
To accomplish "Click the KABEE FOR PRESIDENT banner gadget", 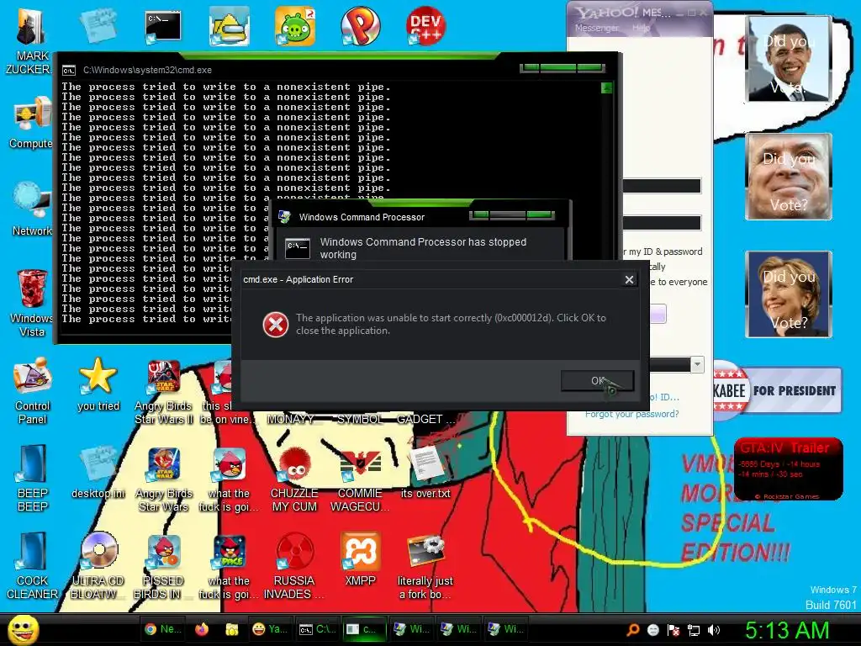I will pyautogui.click(x=776, y=390).
